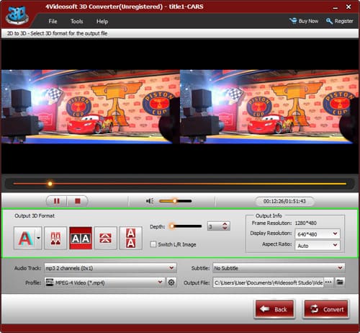Click the 3D application logo

pyautogui.click(x=17, y=15)
